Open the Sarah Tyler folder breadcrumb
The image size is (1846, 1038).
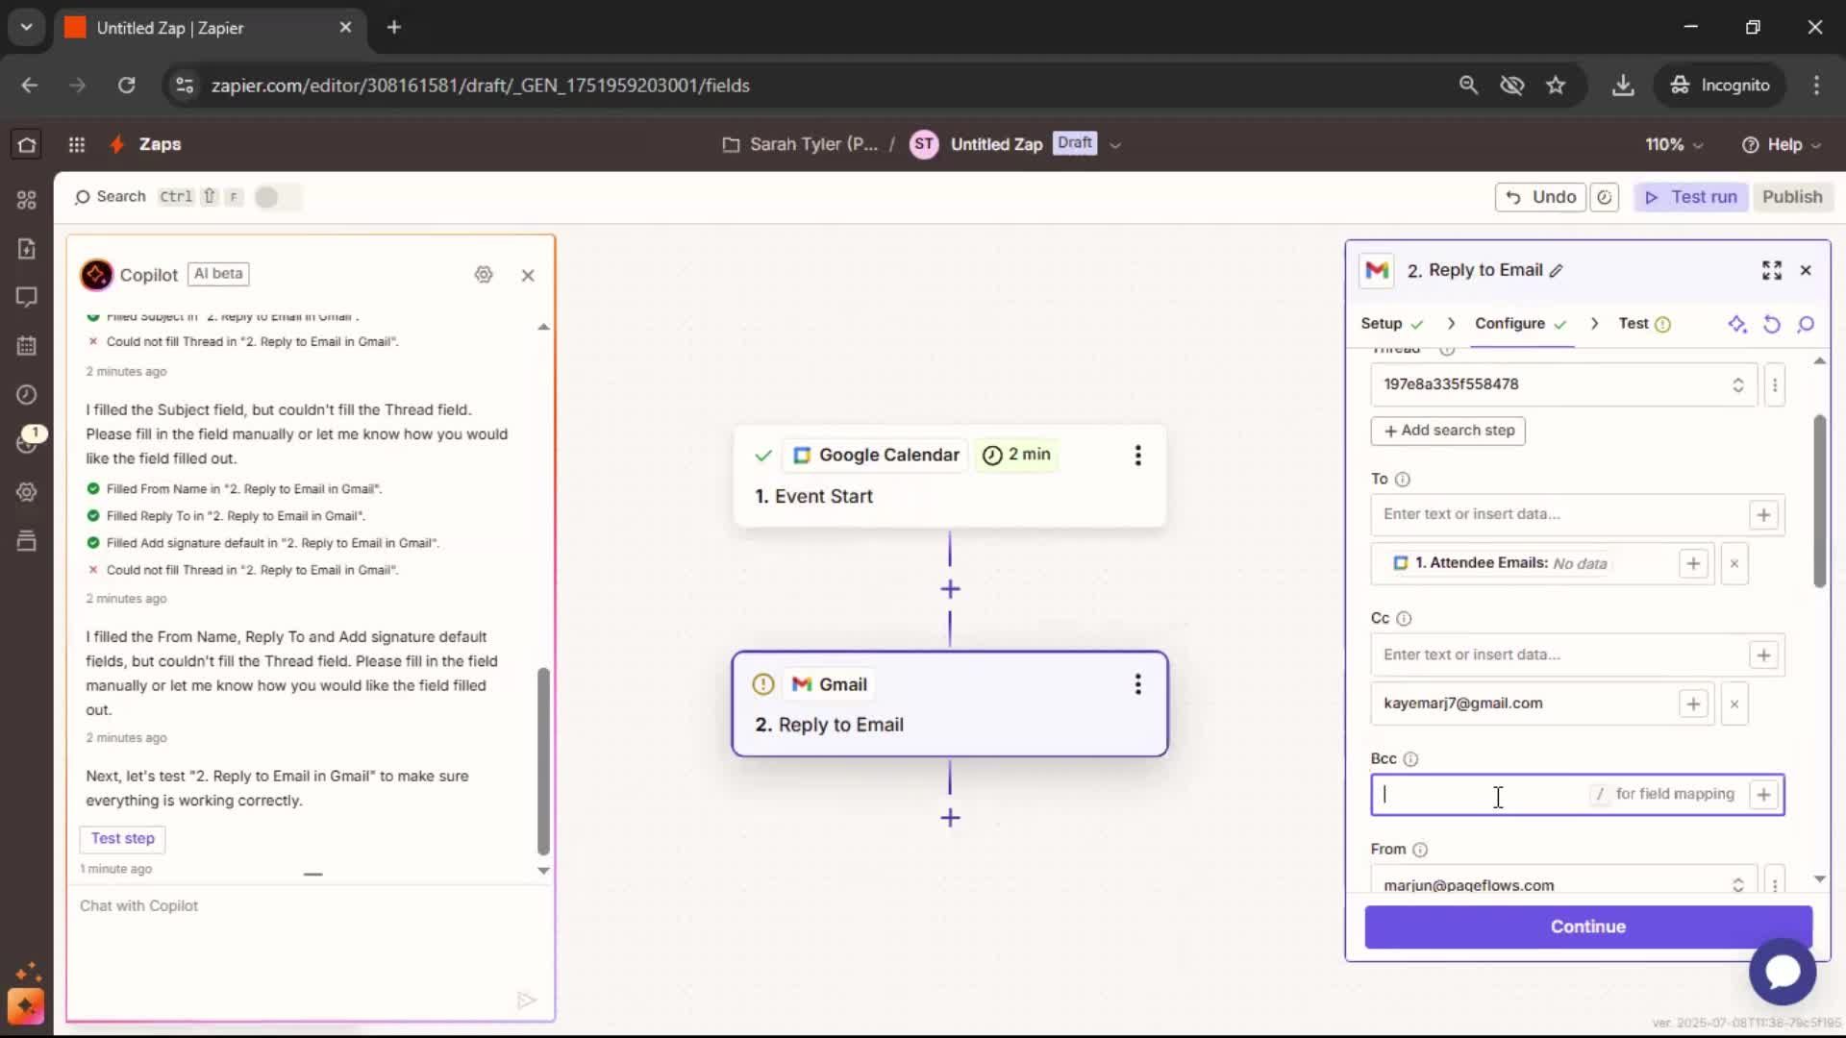(x=802, y=144)
